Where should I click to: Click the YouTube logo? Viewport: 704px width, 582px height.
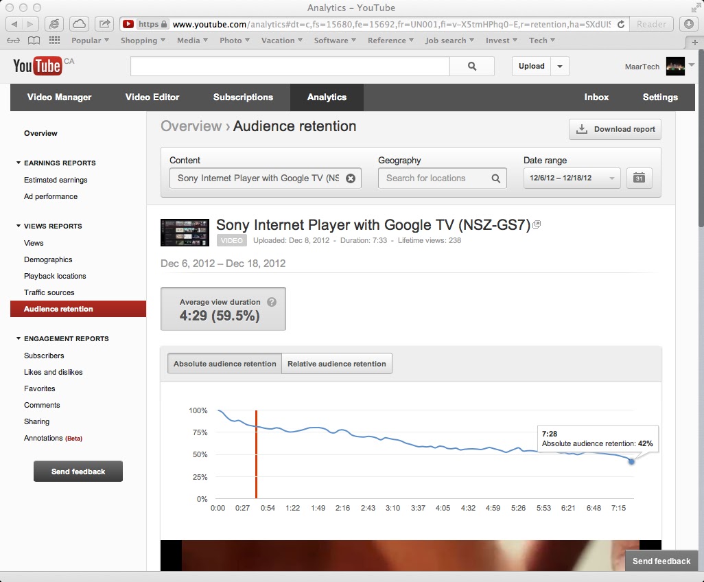pyautogui.click(x=37, y=66)
